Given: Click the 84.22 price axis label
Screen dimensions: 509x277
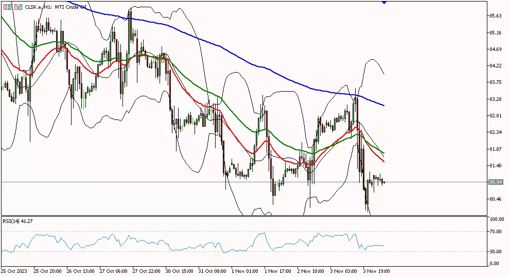Looking at the screenshot, I should [496, 66].
